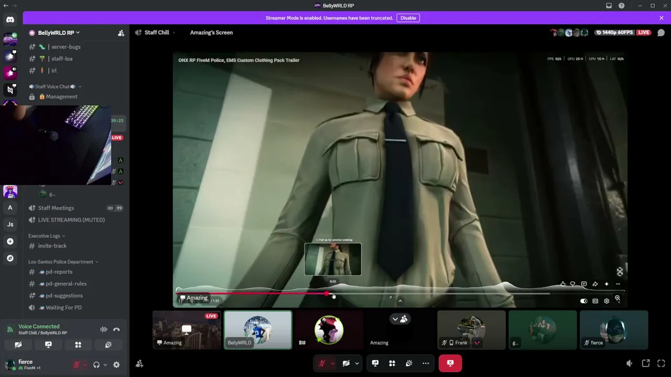Open the pd-suggestions channel
Screen dimensions: 671x377
click(76, 296)
